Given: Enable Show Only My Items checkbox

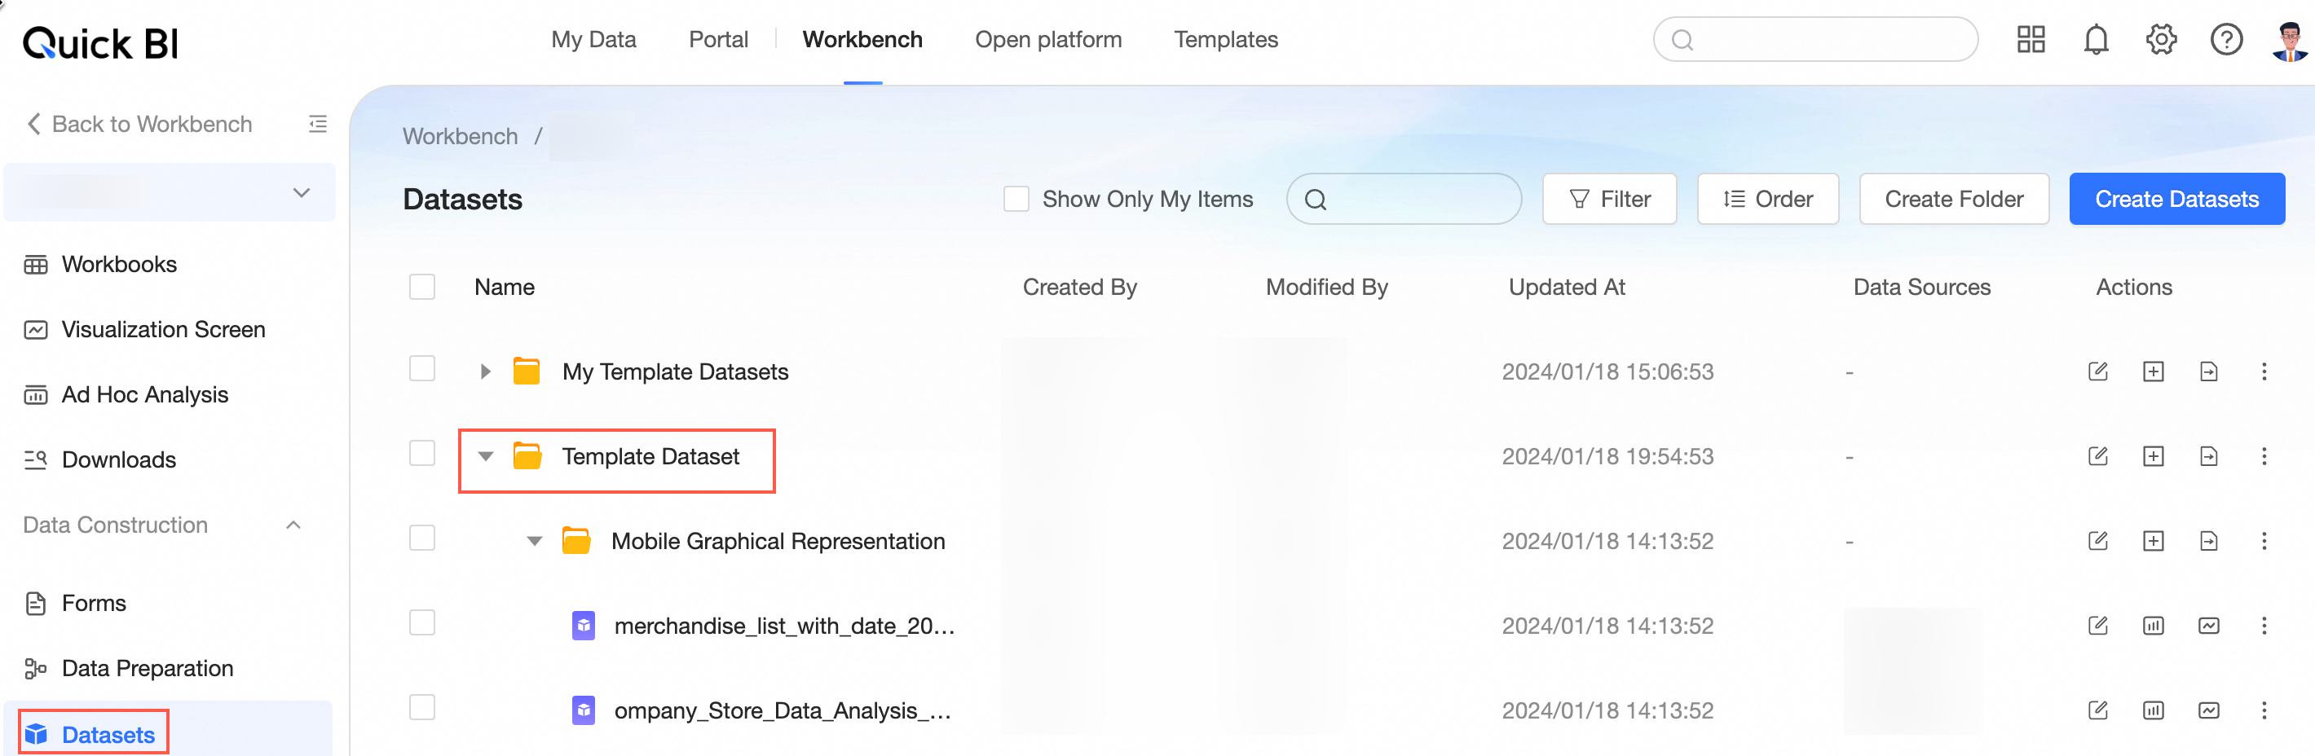Looking at the screenshot, I should click(x=1016, y=200).
